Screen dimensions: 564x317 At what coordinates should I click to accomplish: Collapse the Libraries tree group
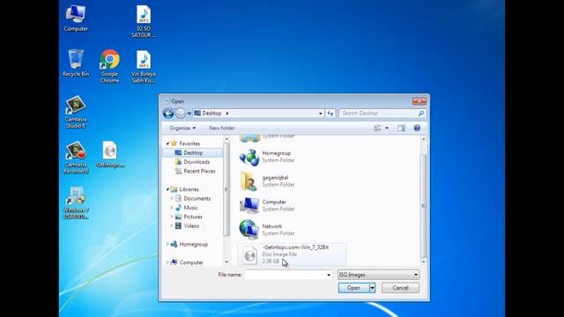coord(167,189)
